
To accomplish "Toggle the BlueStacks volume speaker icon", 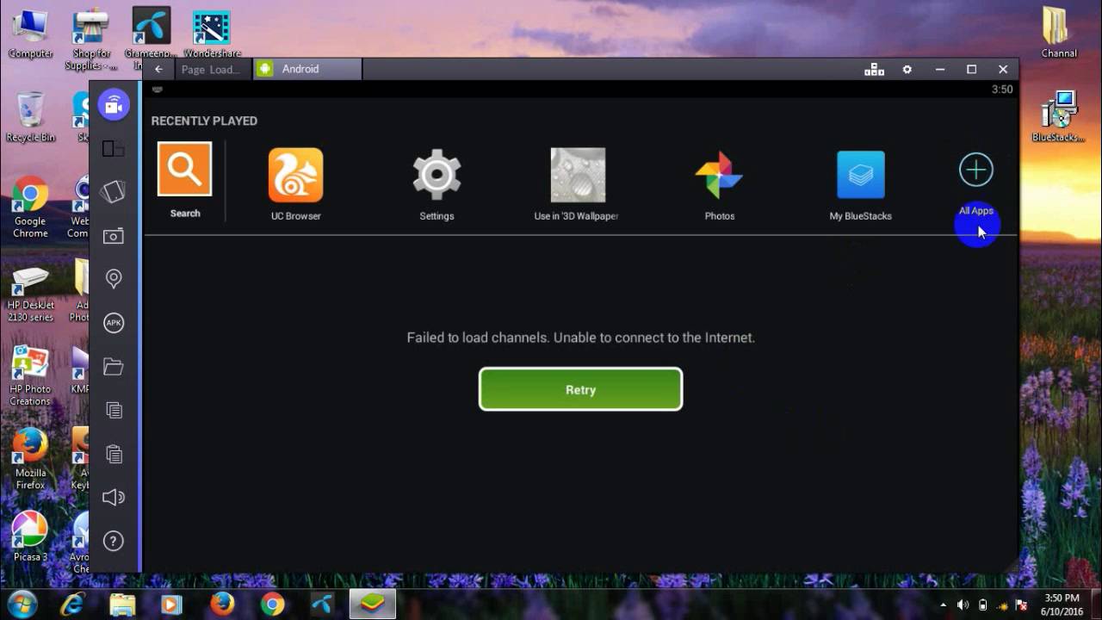I will click(114, 498).
